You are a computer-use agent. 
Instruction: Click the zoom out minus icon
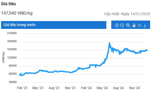click(122, 25)
